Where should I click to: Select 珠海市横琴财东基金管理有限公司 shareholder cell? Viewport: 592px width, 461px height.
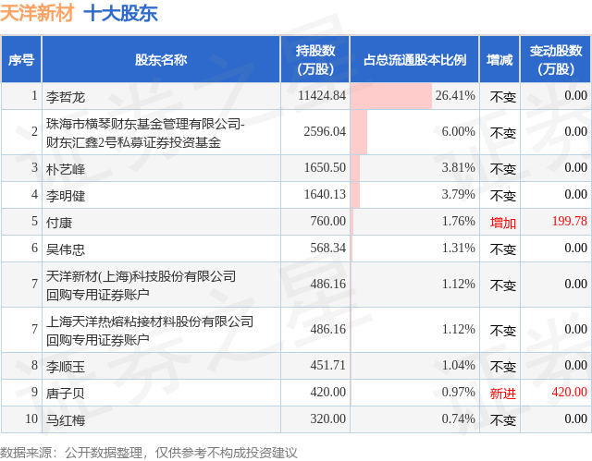161,132
